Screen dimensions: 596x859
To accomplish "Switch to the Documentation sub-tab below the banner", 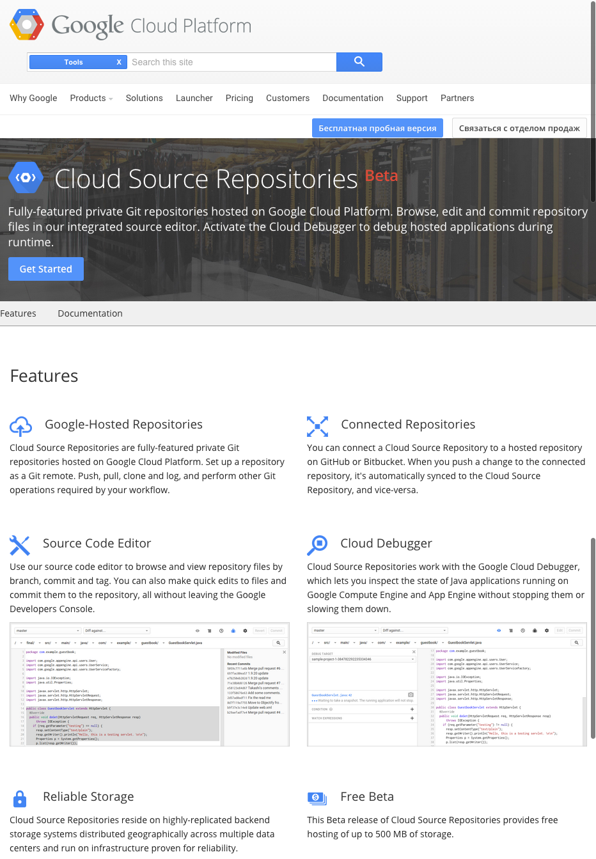I will [90, 313].
